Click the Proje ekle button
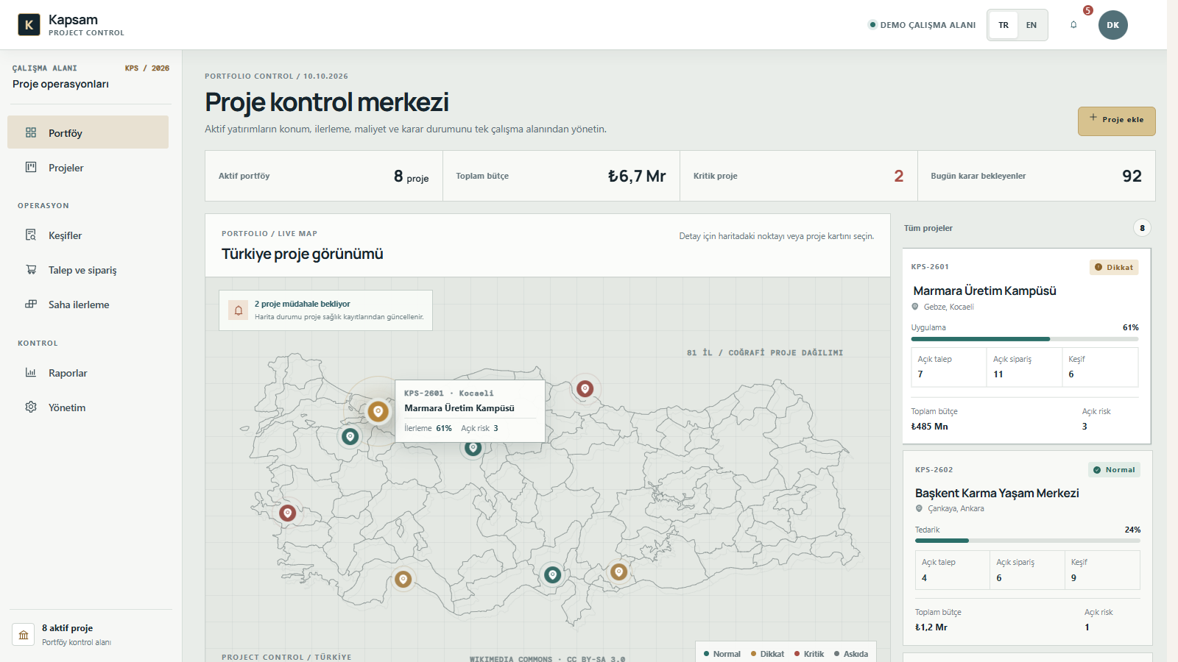This screenshot has height=662, width=1178. (1117, 121)
